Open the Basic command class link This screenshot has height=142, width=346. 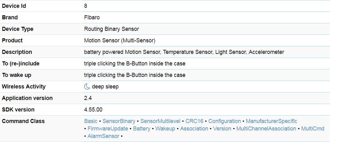point(91,121)
